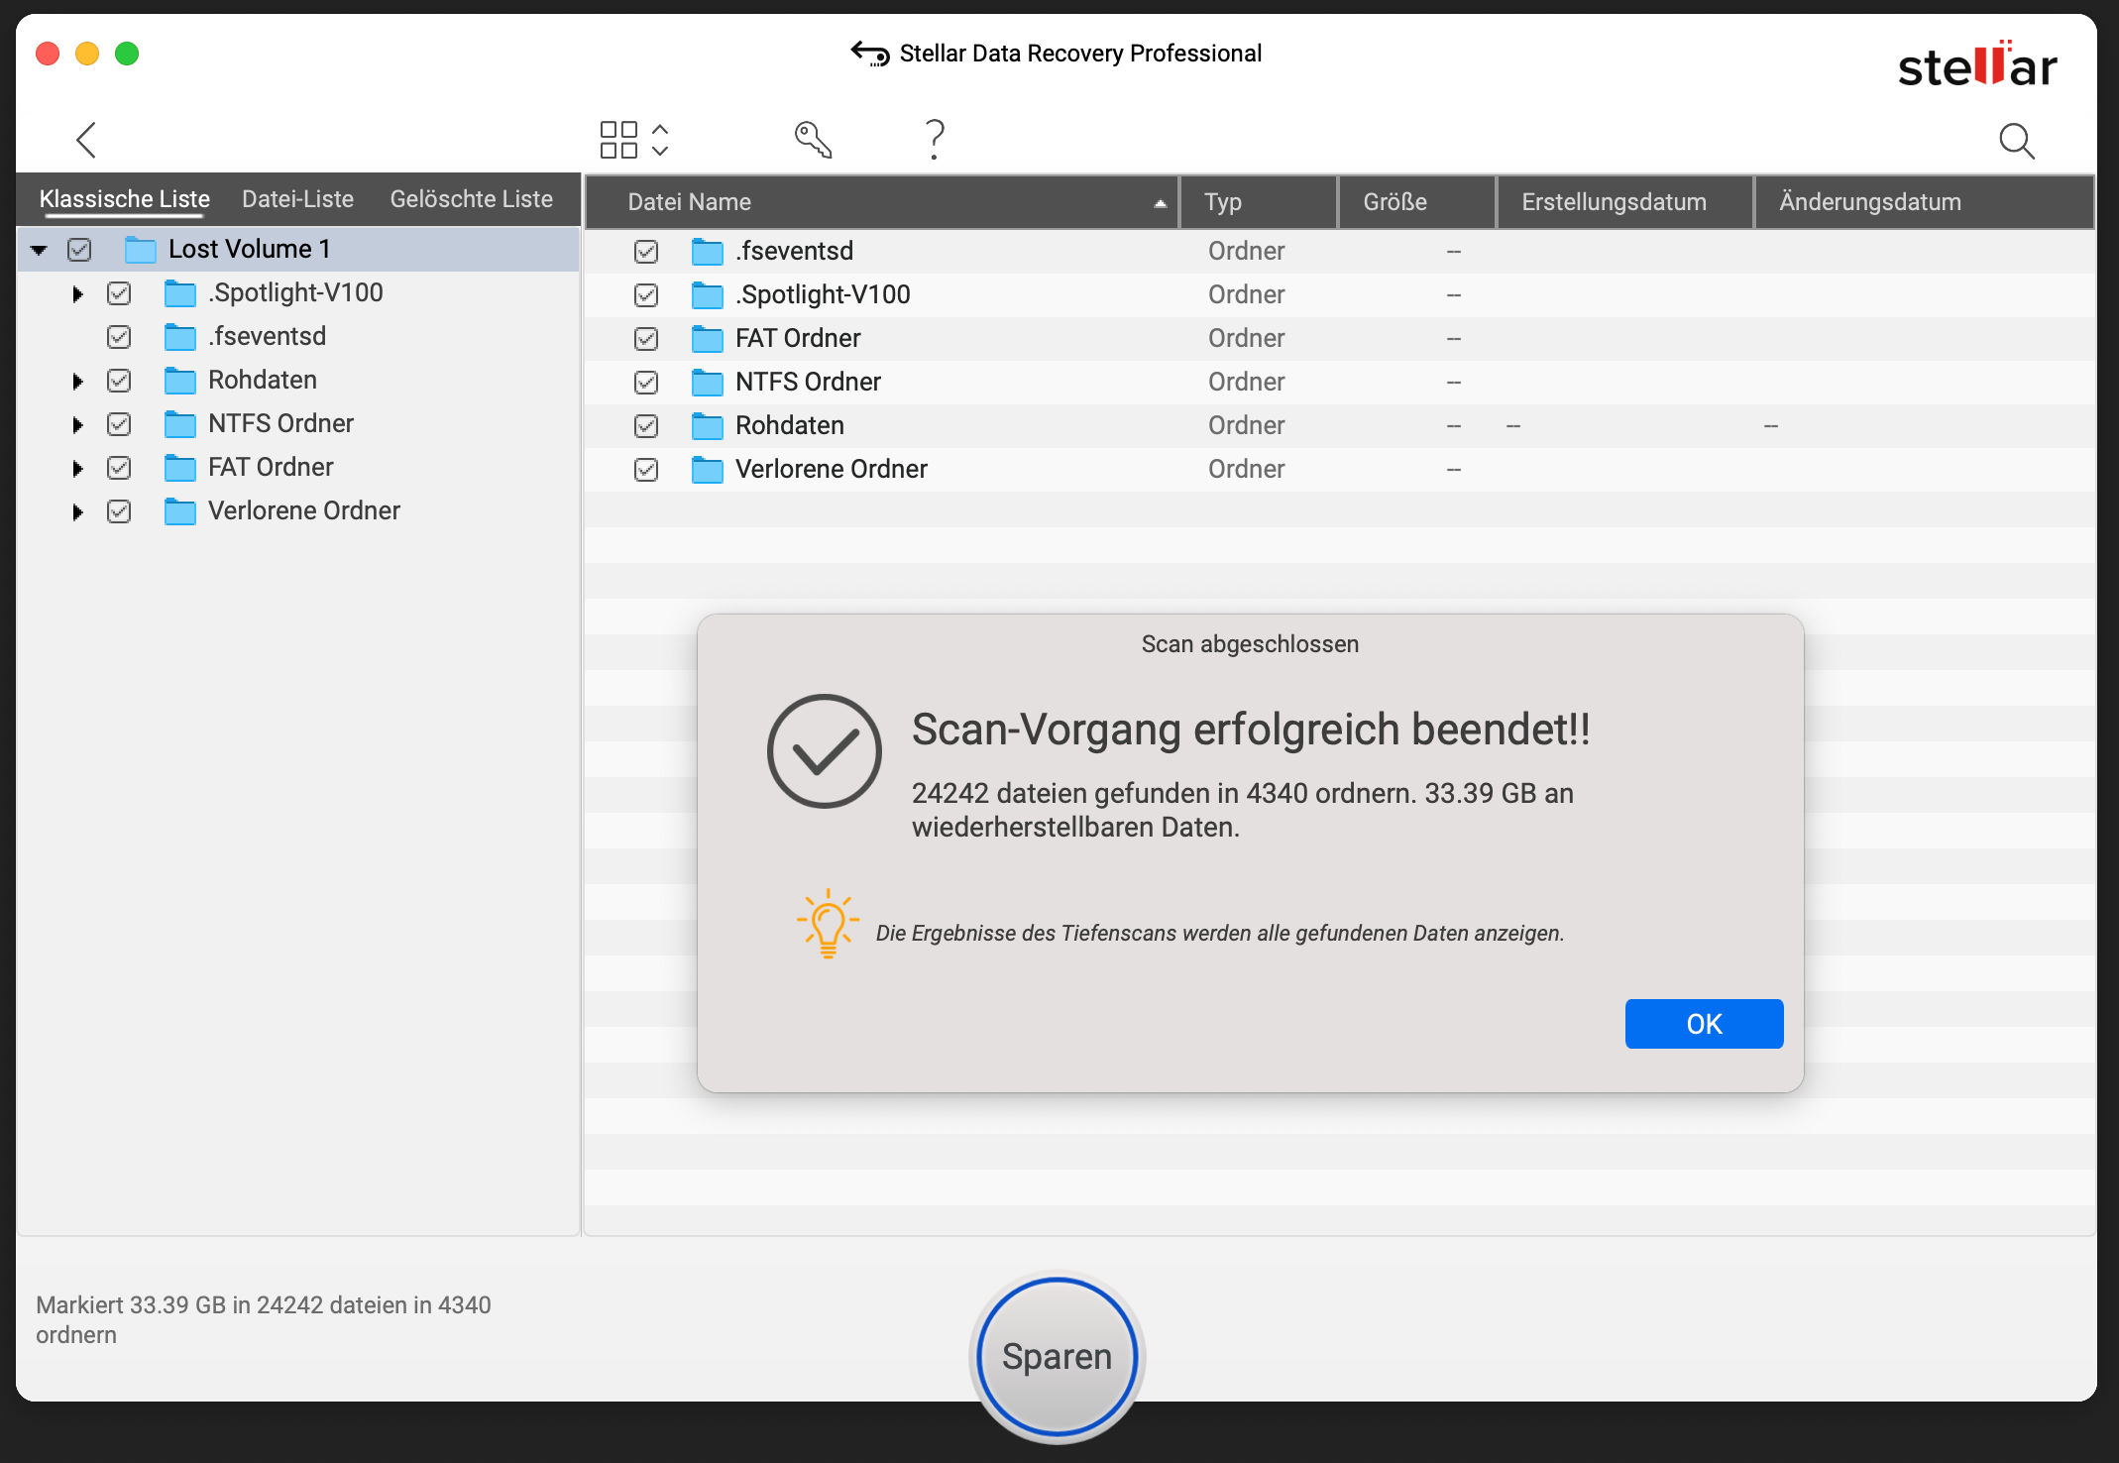Click the green window zoom button

[127, 53]
